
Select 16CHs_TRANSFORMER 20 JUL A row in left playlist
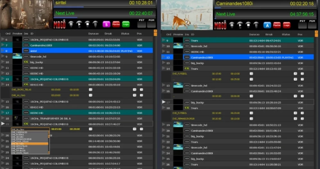click(77, 119)
